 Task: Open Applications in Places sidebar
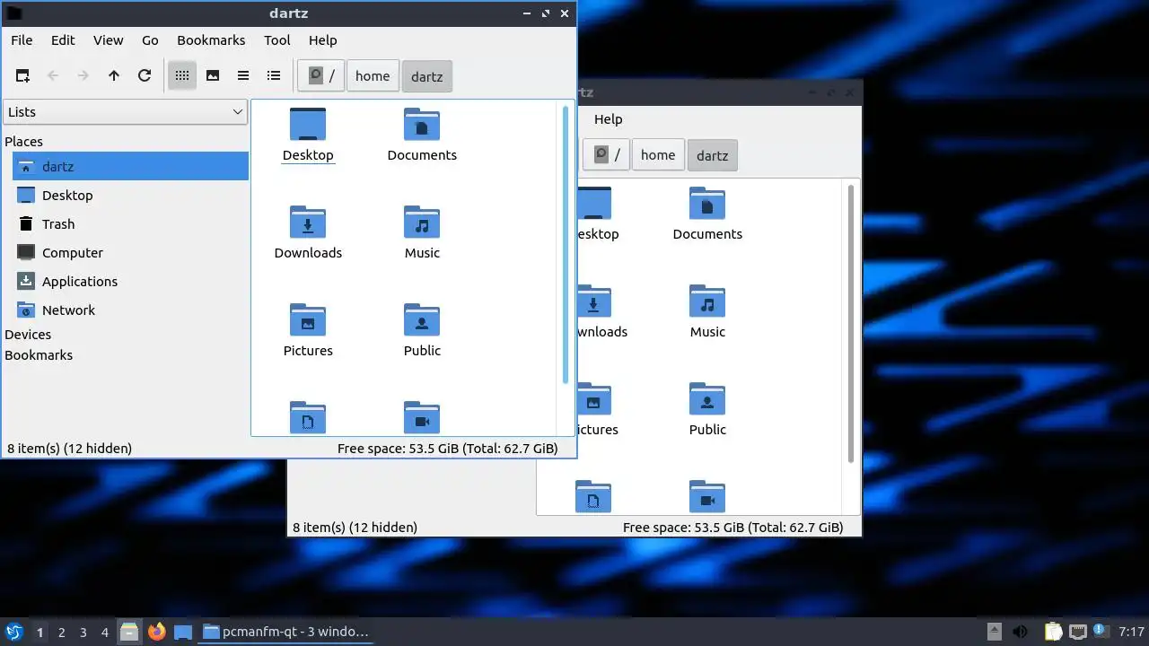click(130, 282)
